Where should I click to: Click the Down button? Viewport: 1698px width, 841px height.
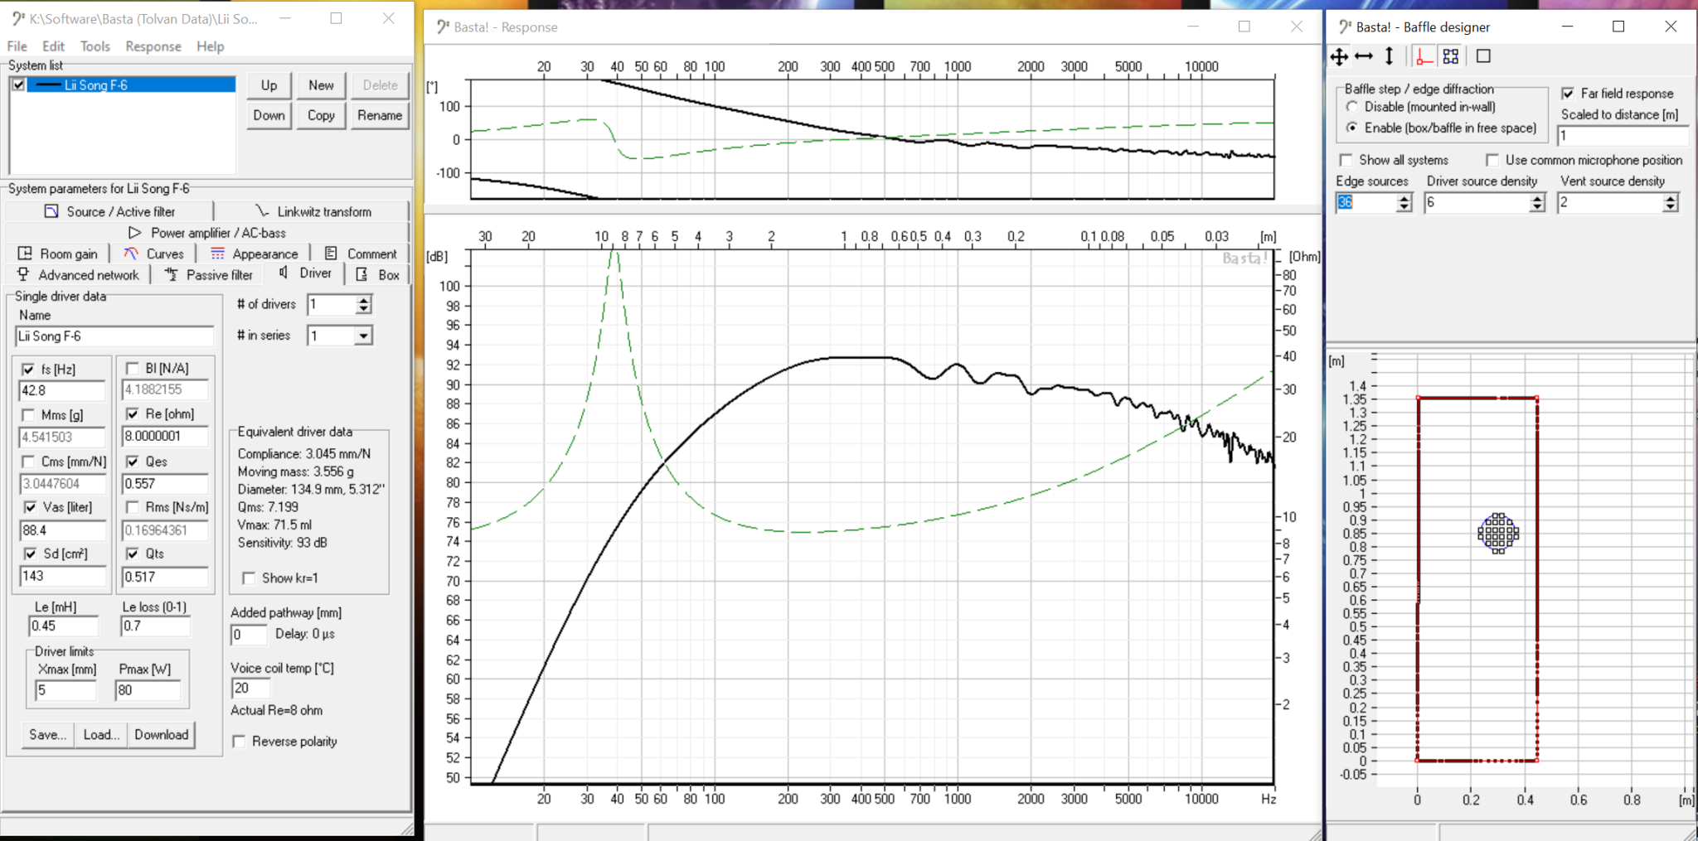[269, 115]
